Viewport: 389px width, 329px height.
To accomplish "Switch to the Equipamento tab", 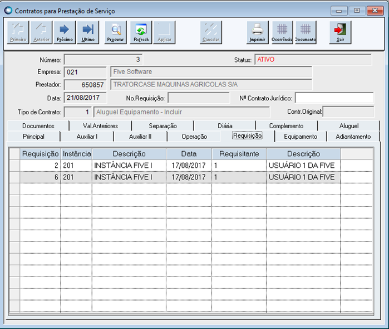I will point(301,137).
